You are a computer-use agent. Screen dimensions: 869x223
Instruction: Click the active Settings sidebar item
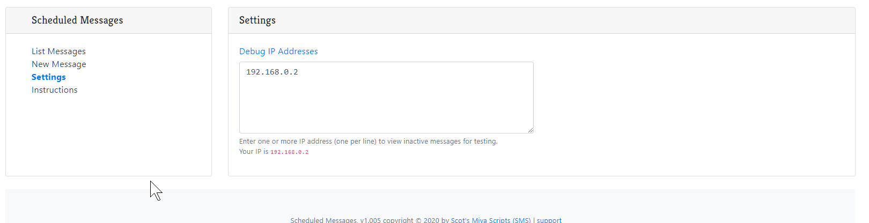click(48, 77)
